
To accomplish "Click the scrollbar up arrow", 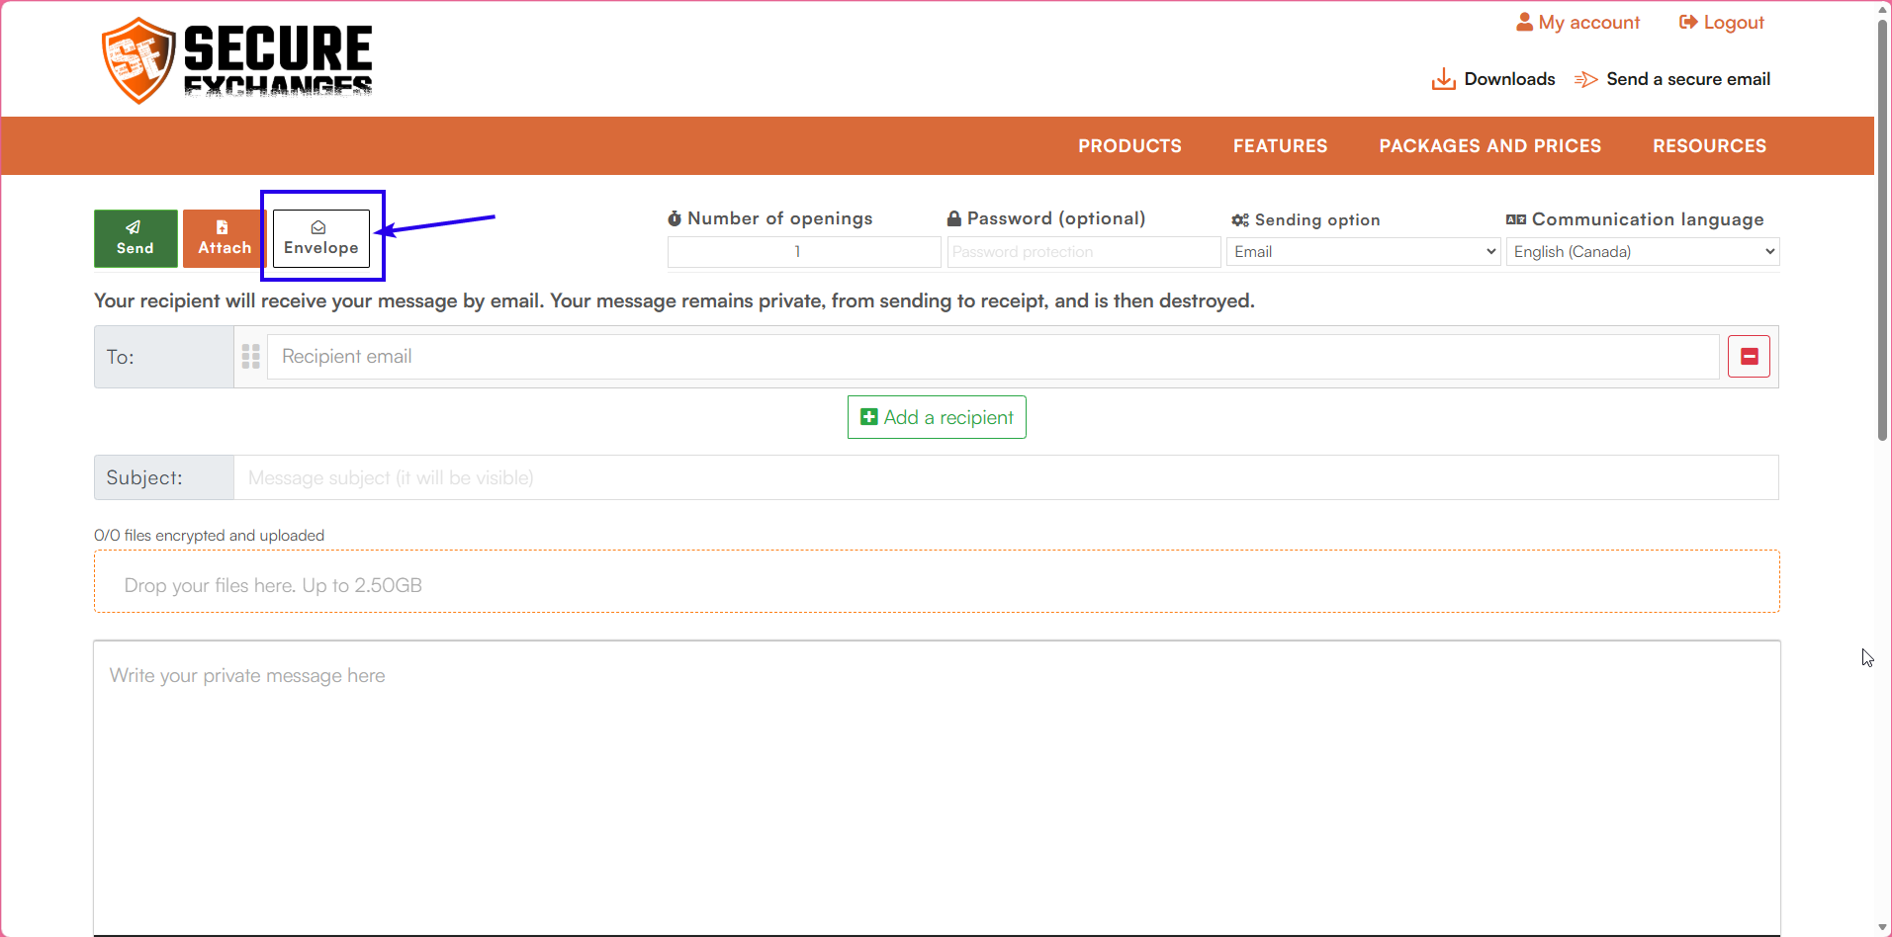I will [1883, 9].
